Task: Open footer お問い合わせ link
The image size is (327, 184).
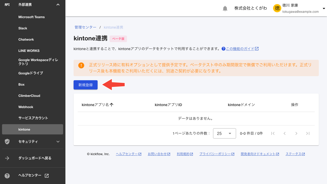Action: (x=157, y=154)
